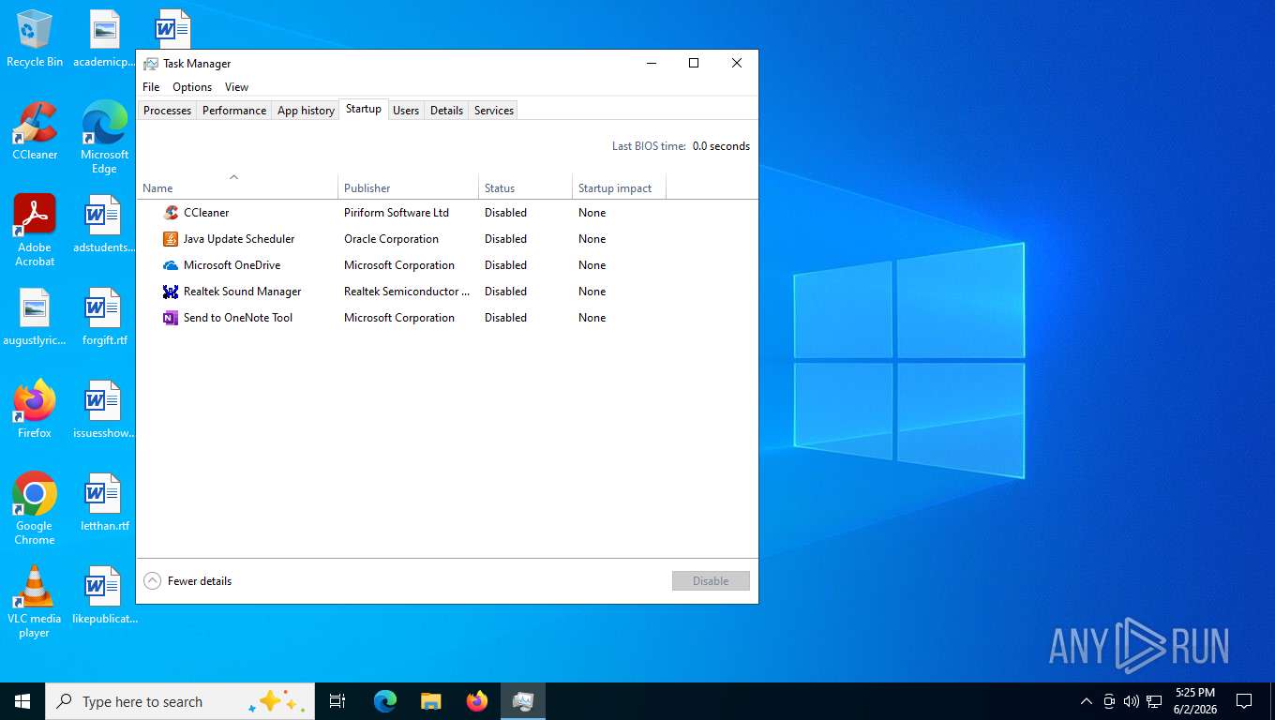Click the Task Manager title bar icon
This screenshot has width=1275, height=720.
point(151,64)
